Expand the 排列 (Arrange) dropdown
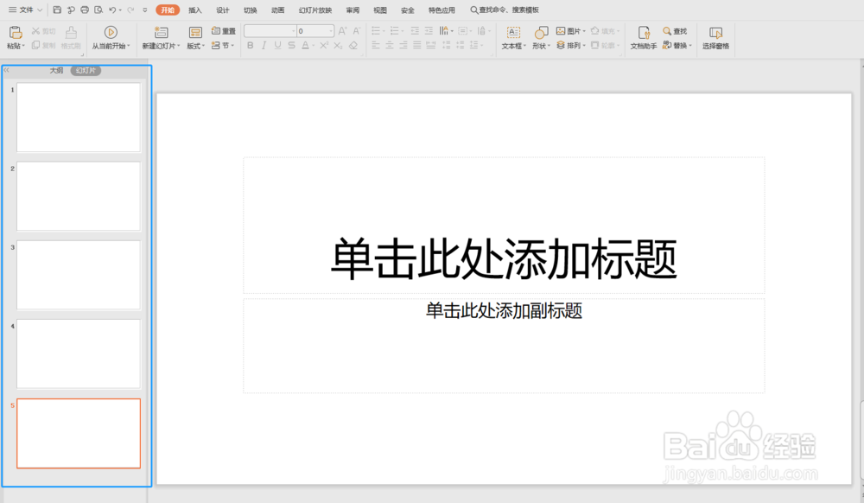Viewport: 864px width, 503px height. click(572, 43)
